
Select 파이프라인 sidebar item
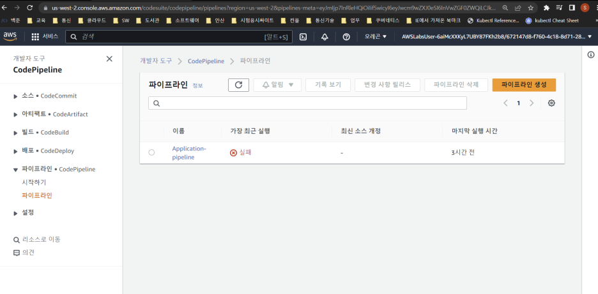click(x=37, y=196)
